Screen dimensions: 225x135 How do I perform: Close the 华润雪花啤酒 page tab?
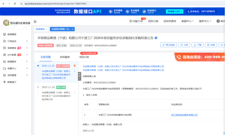[x=73, y=29]
